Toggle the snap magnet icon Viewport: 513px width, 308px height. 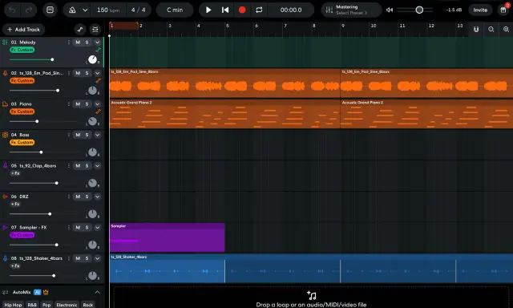pyautogui.click(x=476, y=30)
